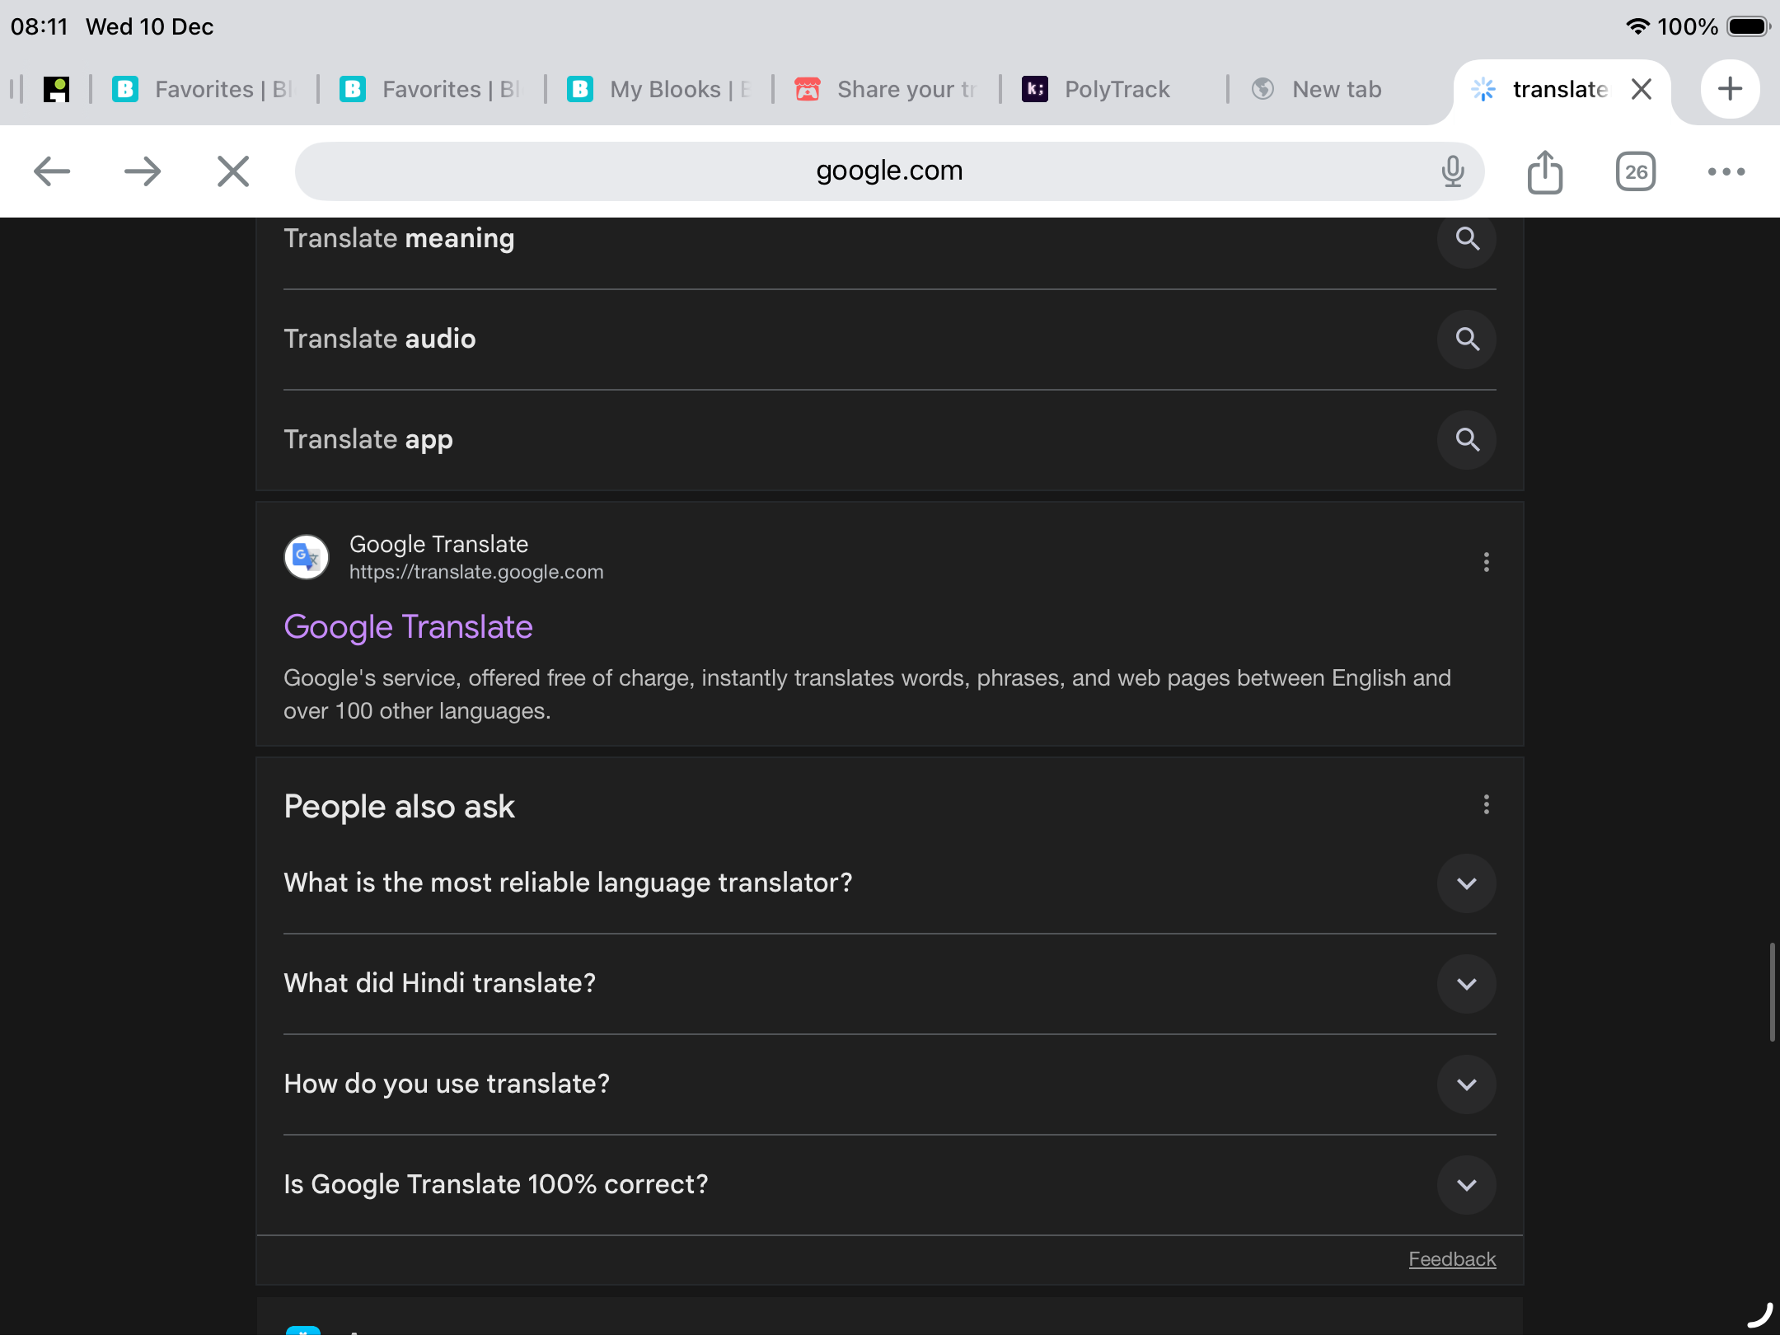Expand 'What did Hindi translate?' question

(1467, 984)
